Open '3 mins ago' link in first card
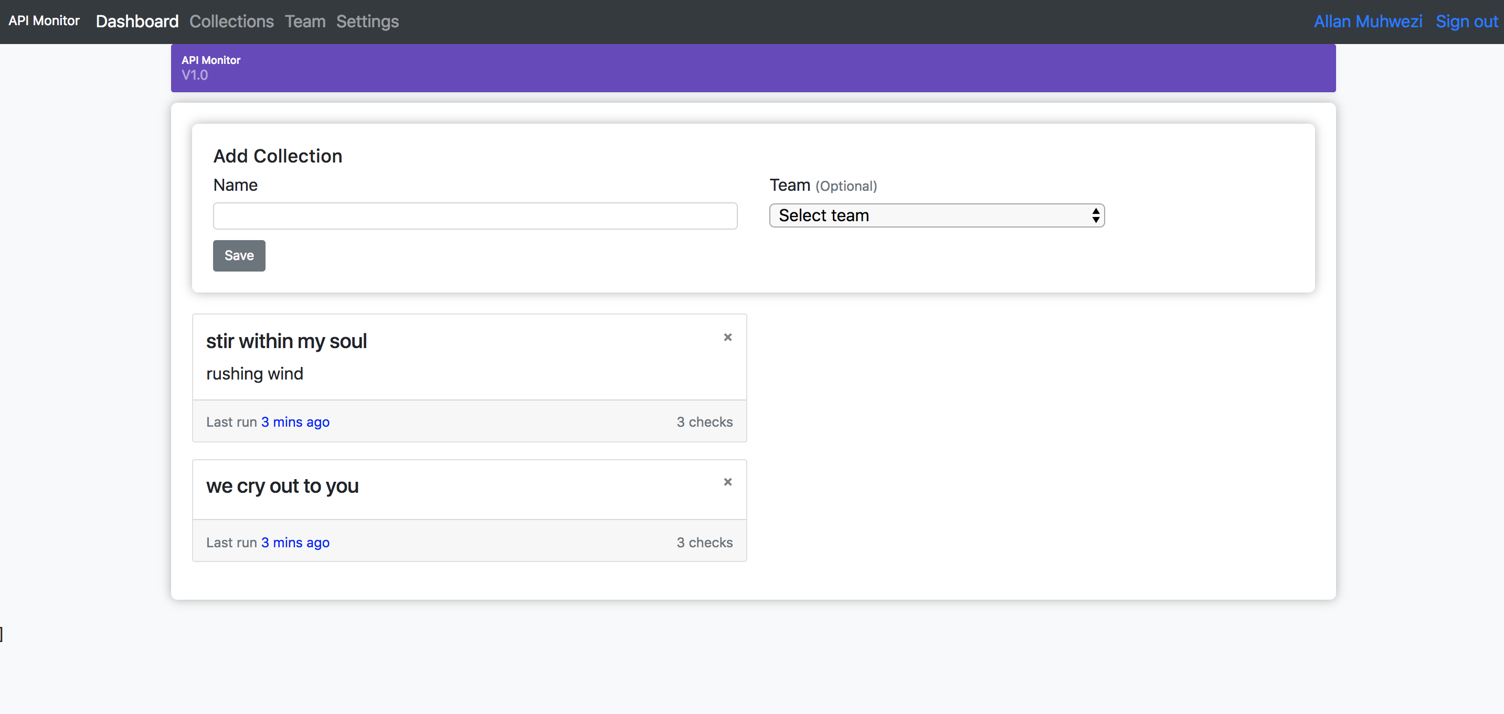This screenshot has width=1504, height=714. [x=295, y=422]
